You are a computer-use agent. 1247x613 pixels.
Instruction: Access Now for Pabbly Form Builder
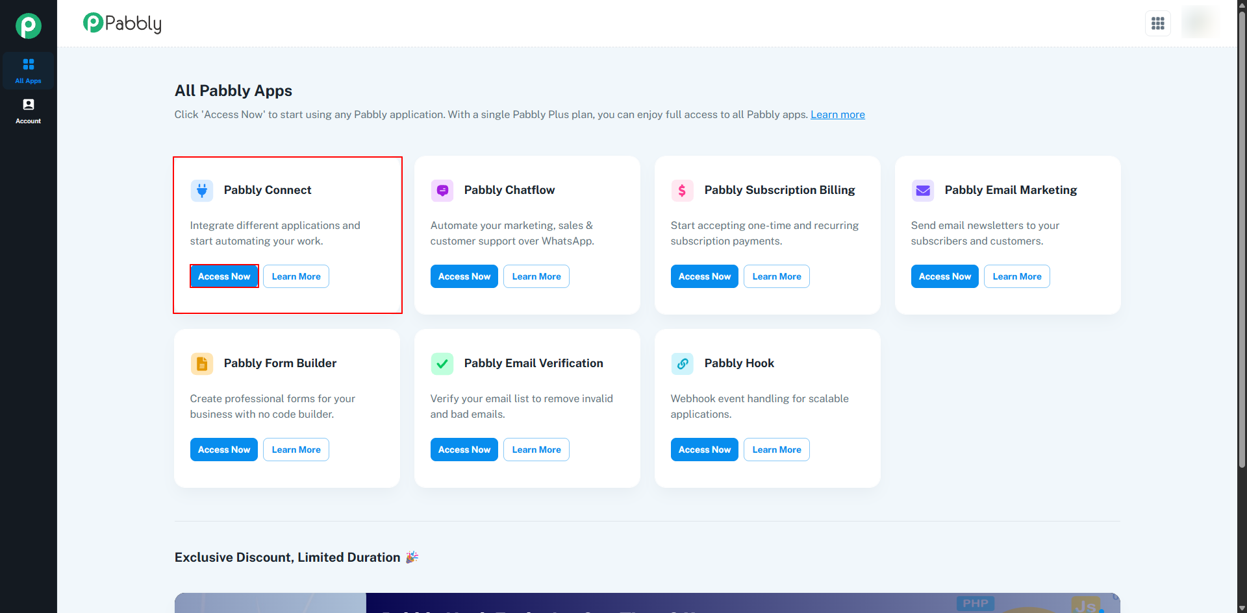click(224, 450)
